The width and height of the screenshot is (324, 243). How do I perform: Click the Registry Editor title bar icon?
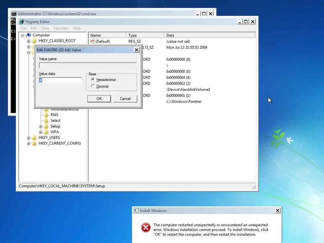coord(22,22)
